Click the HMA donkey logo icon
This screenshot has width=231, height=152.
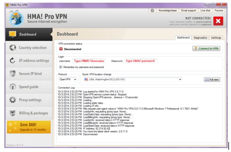[16, 18]
